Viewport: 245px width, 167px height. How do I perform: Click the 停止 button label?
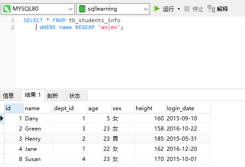(x=198, y=9)
